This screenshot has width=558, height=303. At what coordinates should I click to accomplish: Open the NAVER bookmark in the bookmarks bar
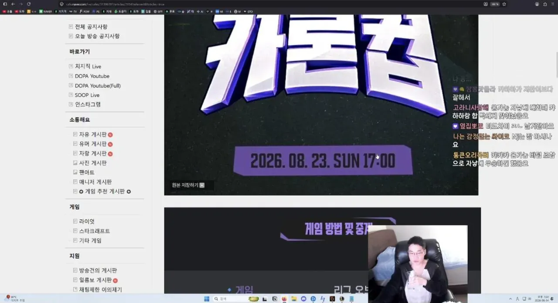[x=45, y=11]
